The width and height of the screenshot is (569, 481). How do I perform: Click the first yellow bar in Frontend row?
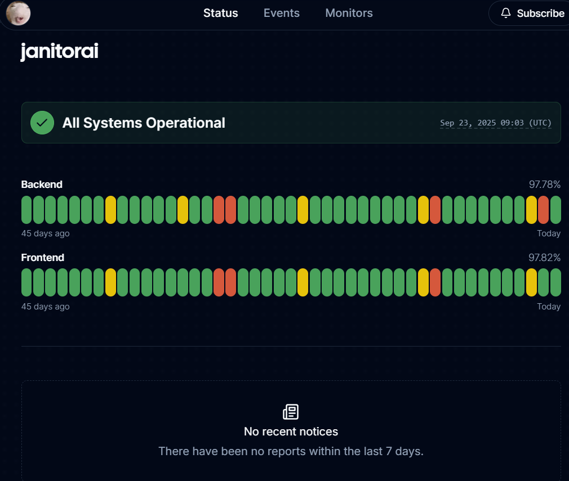(110, 282)
